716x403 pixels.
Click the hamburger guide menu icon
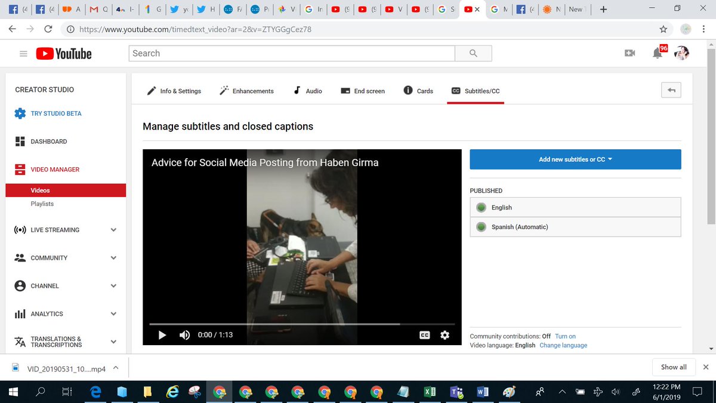tap(23, 53)
